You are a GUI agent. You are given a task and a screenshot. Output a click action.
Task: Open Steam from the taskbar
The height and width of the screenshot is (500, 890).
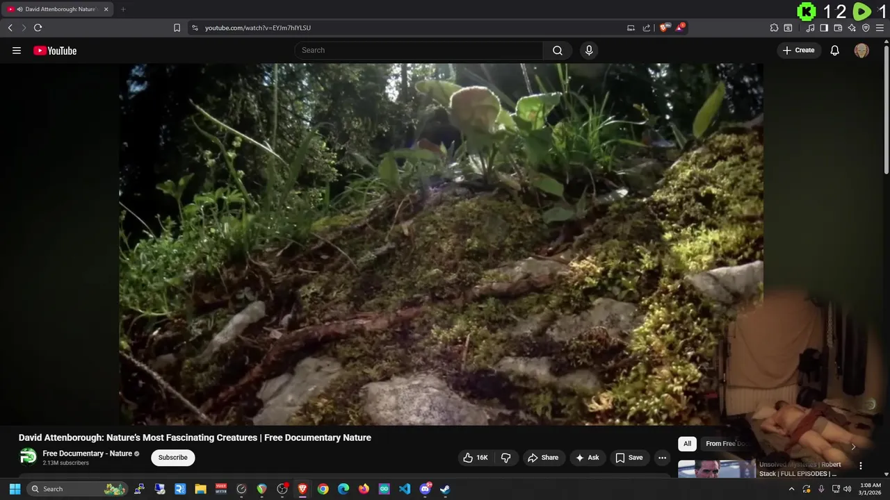pos(445,489)
